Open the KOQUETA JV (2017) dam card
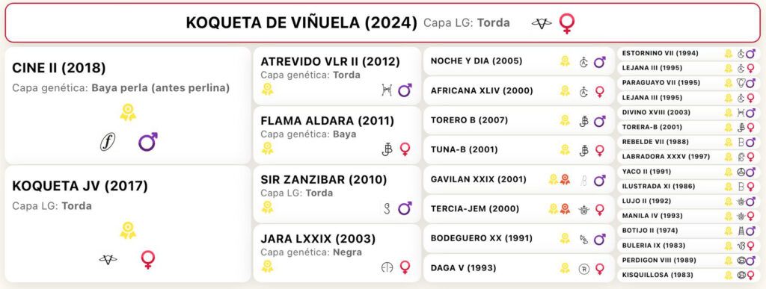 pyautogui.click(x=127, y=224)
